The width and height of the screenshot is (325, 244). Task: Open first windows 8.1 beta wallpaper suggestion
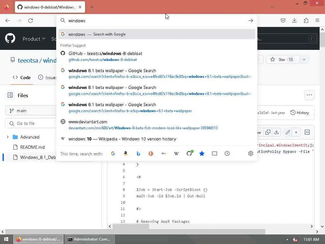click(157, 73)
